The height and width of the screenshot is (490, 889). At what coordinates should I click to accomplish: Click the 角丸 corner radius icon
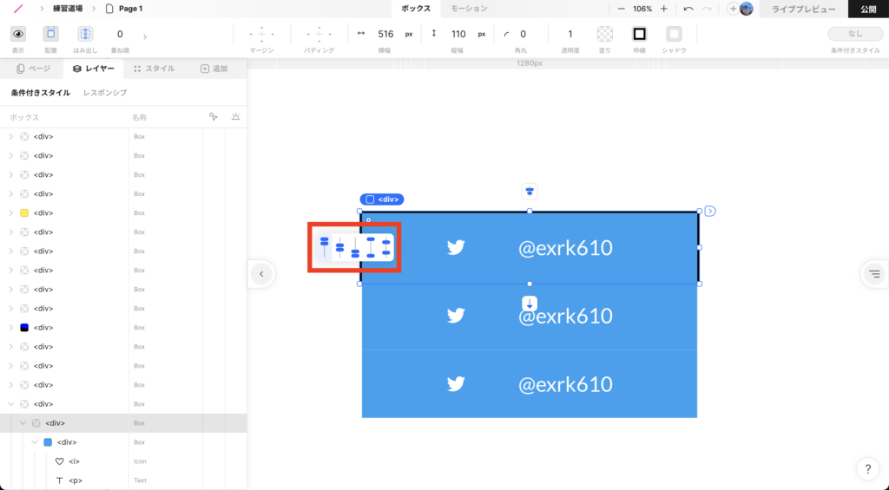point(506,35)
